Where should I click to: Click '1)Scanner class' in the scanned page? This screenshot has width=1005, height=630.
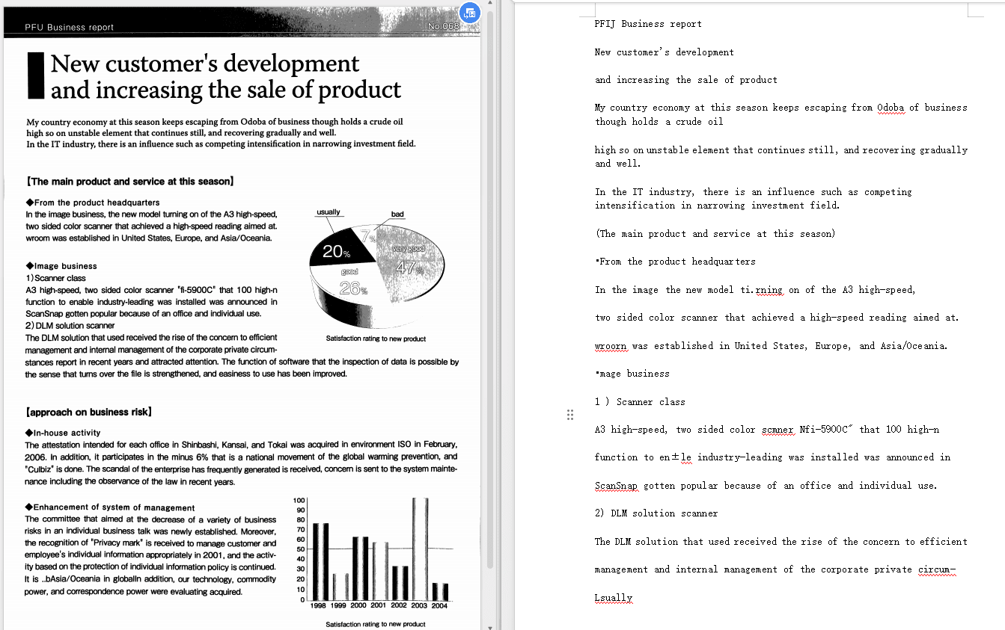[55, 278]
